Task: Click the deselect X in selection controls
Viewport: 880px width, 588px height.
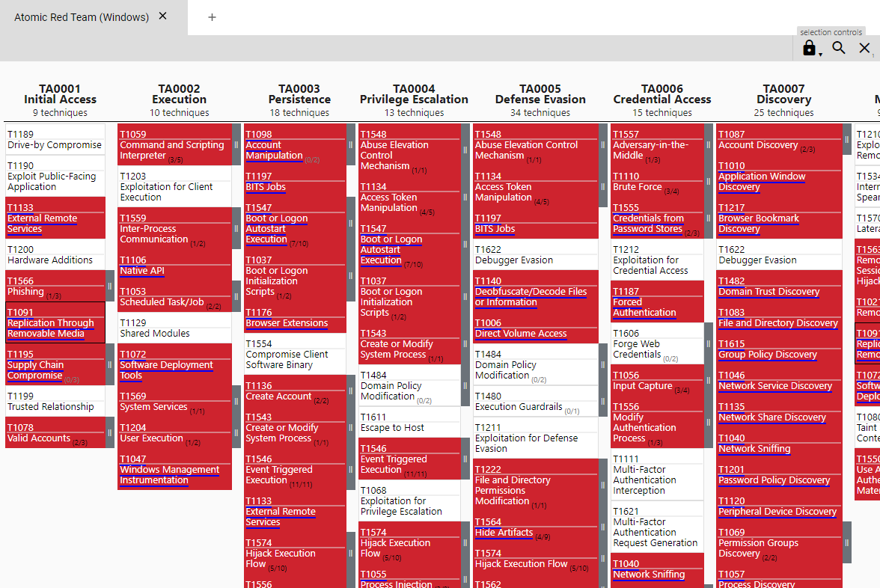Action: (x=864, y=48)
